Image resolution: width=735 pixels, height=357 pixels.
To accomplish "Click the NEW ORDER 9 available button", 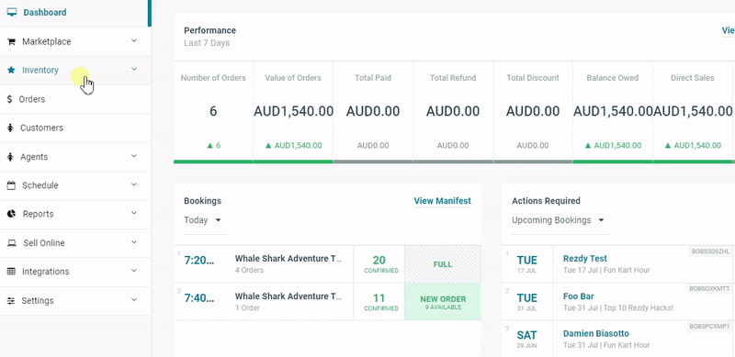I will (x=443, y=302).
